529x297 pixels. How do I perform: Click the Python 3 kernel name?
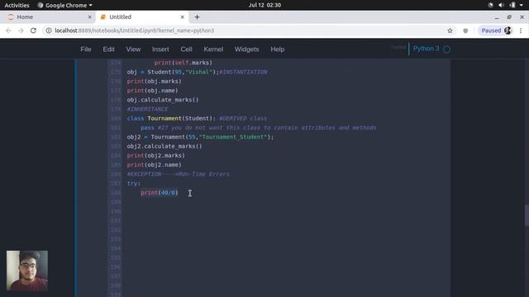pos(427,49)
